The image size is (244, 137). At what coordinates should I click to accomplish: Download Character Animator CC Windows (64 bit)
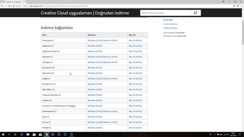95,95
